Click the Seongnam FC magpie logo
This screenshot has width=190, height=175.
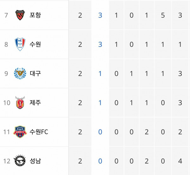pos(20,160)
